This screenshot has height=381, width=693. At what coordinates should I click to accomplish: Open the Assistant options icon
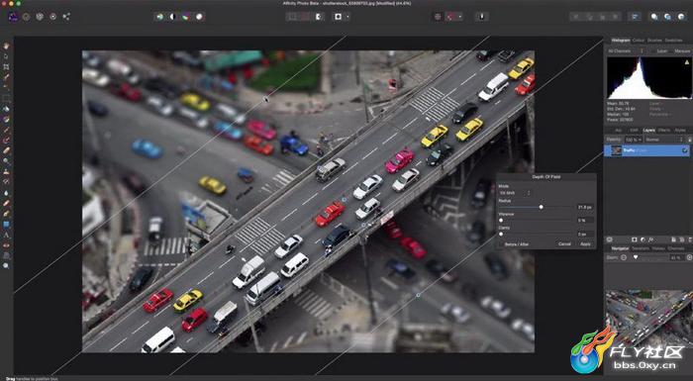[x=482, y=17]
